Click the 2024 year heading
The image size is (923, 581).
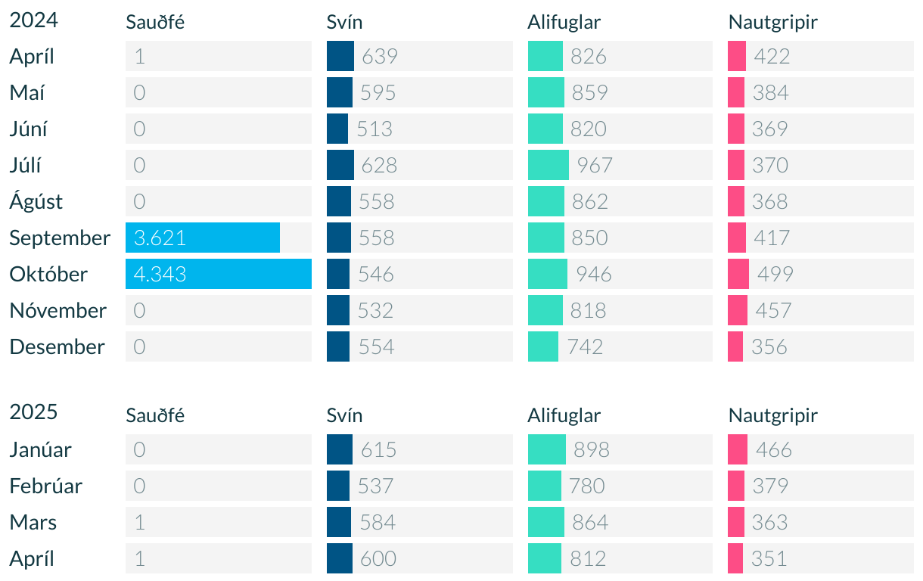[x=33, y=20]
